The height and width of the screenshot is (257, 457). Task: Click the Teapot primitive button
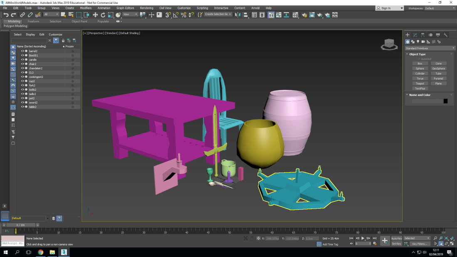tap(420, 83)
